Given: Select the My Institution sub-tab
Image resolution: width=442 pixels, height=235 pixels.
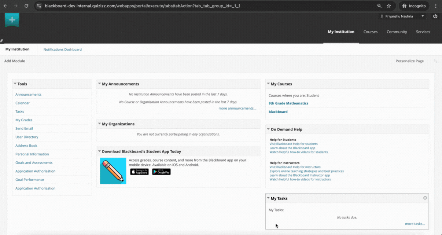Looking at the screenshot, I should [x=18, y=49].
